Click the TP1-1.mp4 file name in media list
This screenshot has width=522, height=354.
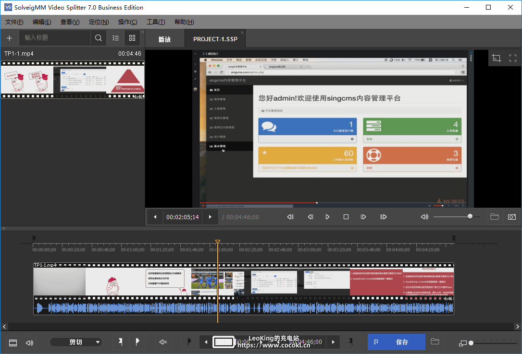pos(19,53)
